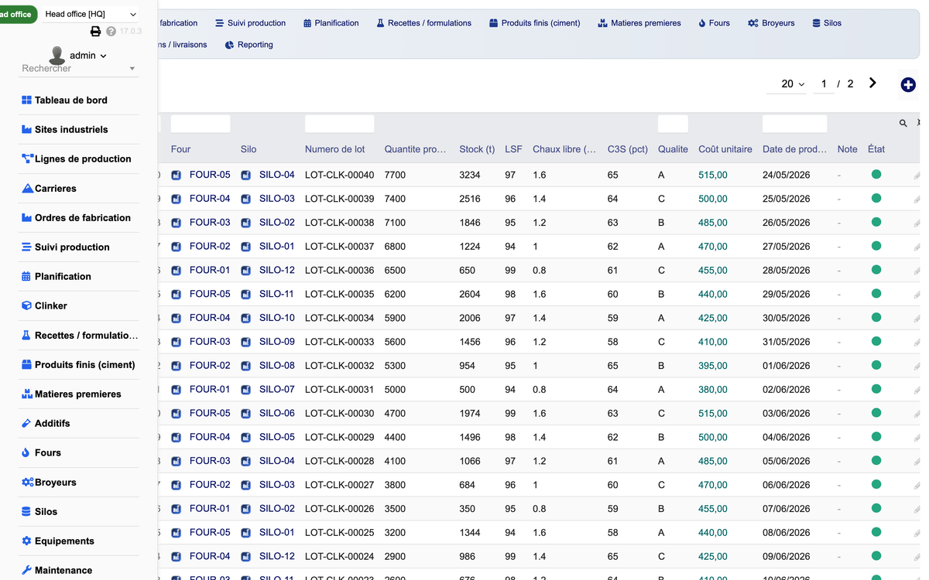Click the icon beside FOUR-03 in LOT-CLK-00038 row
Screen dimensions: 929x580
177,223
